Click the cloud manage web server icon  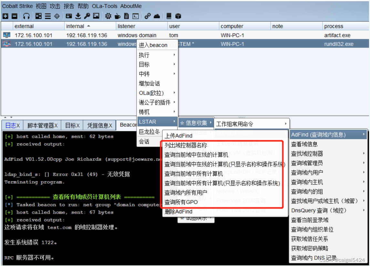[157, 16]
